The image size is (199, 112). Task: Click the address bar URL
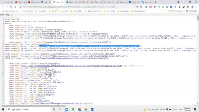click(69, 7)
